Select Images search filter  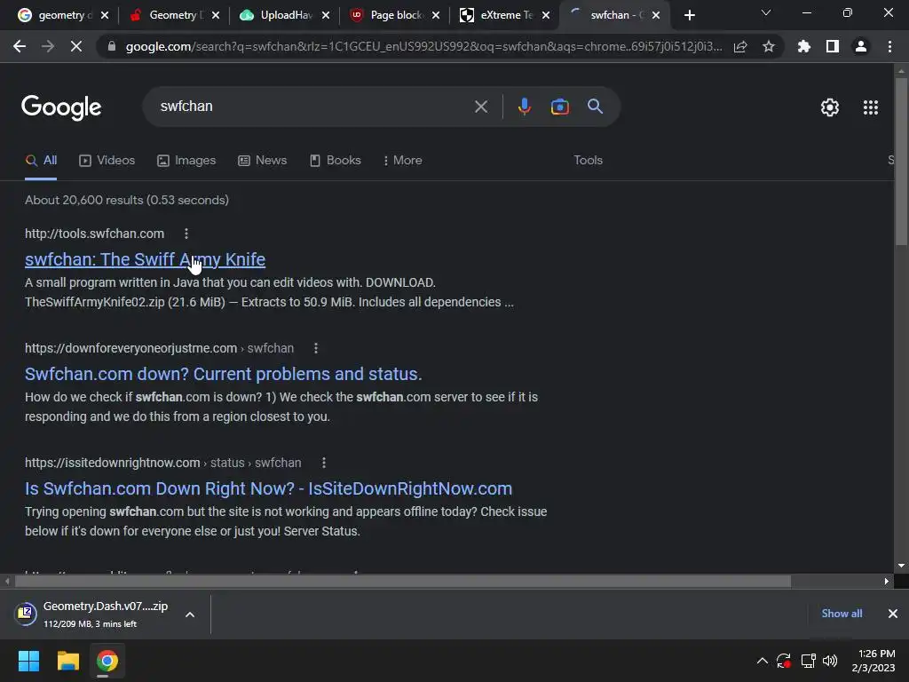[x=186, y=160]
